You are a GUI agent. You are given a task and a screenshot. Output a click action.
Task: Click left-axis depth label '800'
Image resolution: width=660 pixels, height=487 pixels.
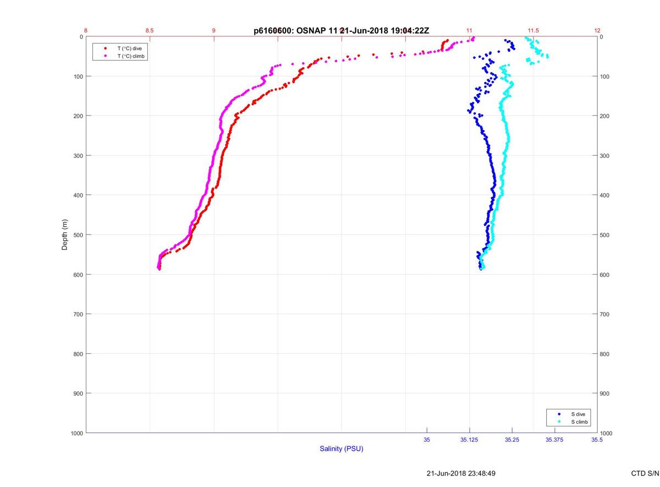click(x=78, y=354)
